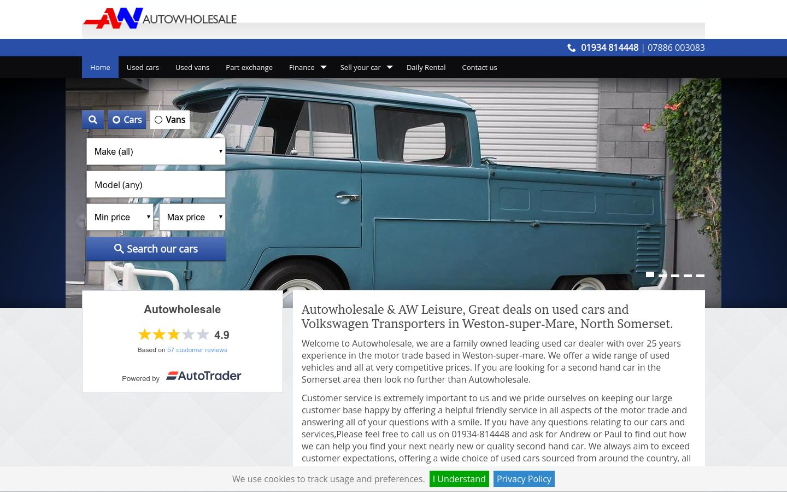Open the Used cars page
The image size is (787, 492).
pyautogui.click(x=143, y=67)
